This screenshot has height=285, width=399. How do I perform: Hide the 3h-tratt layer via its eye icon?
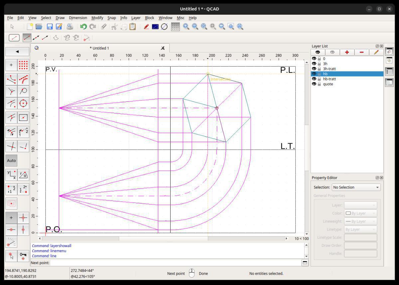pos(314,69)
